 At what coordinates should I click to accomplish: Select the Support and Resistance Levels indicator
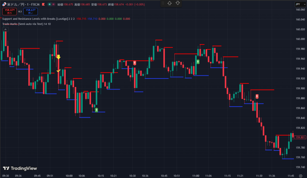[x=37, y=19]
